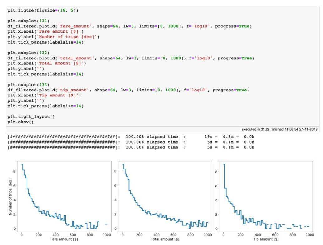This screenshot has width=323, height=245.
Task: Click the Tip amount histogram plot
Action: 266,196
